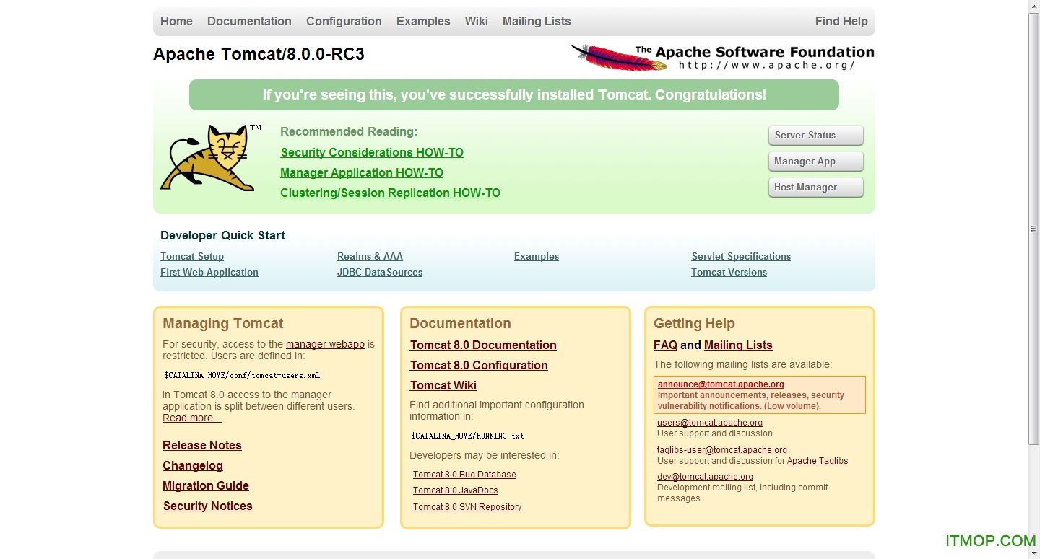1040x559 pixels.
Task: Click the scrollbar down arrow
Action: (x=1033, y=553)
